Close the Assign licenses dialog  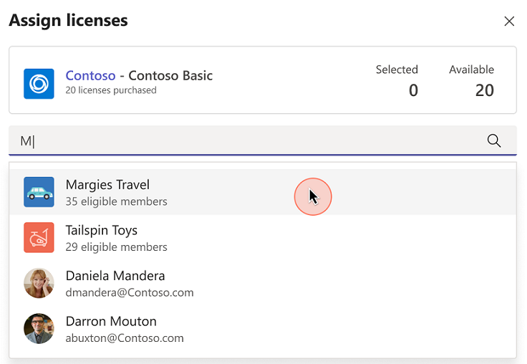(x=509, y=21)
